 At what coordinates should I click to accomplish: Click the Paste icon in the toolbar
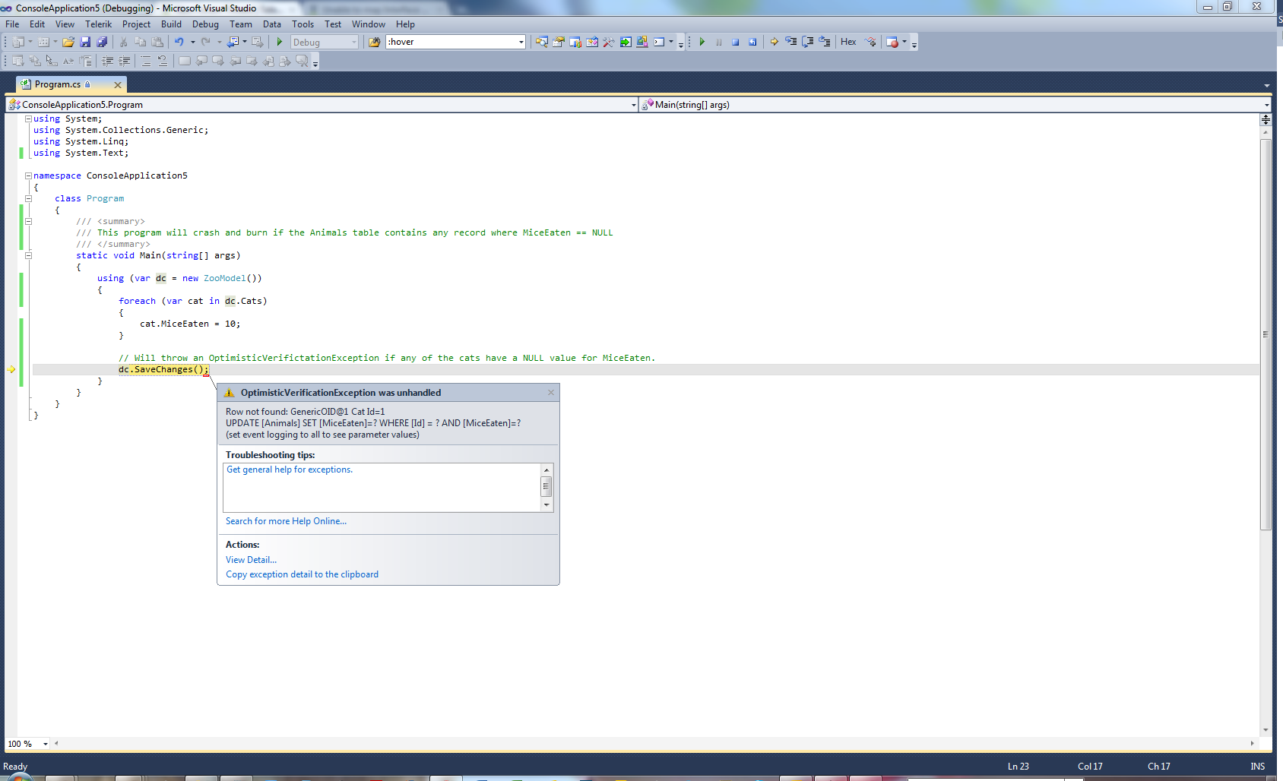[157, 42]
